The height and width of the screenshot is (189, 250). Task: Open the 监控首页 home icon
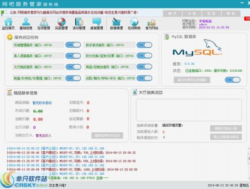pyautogui.click(x=9, y=24)
